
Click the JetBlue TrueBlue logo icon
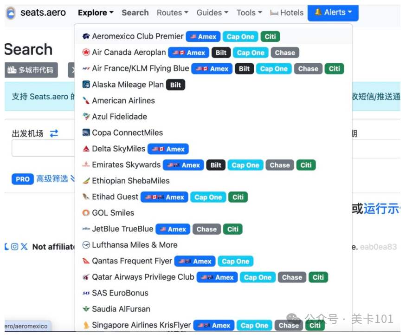click(86, 229)
